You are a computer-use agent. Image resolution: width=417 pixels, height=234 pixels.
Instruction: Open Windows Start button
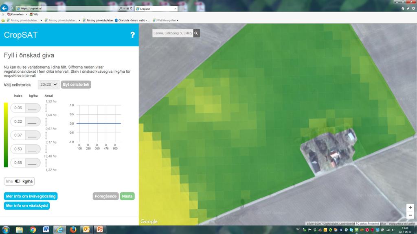point(6,230)
